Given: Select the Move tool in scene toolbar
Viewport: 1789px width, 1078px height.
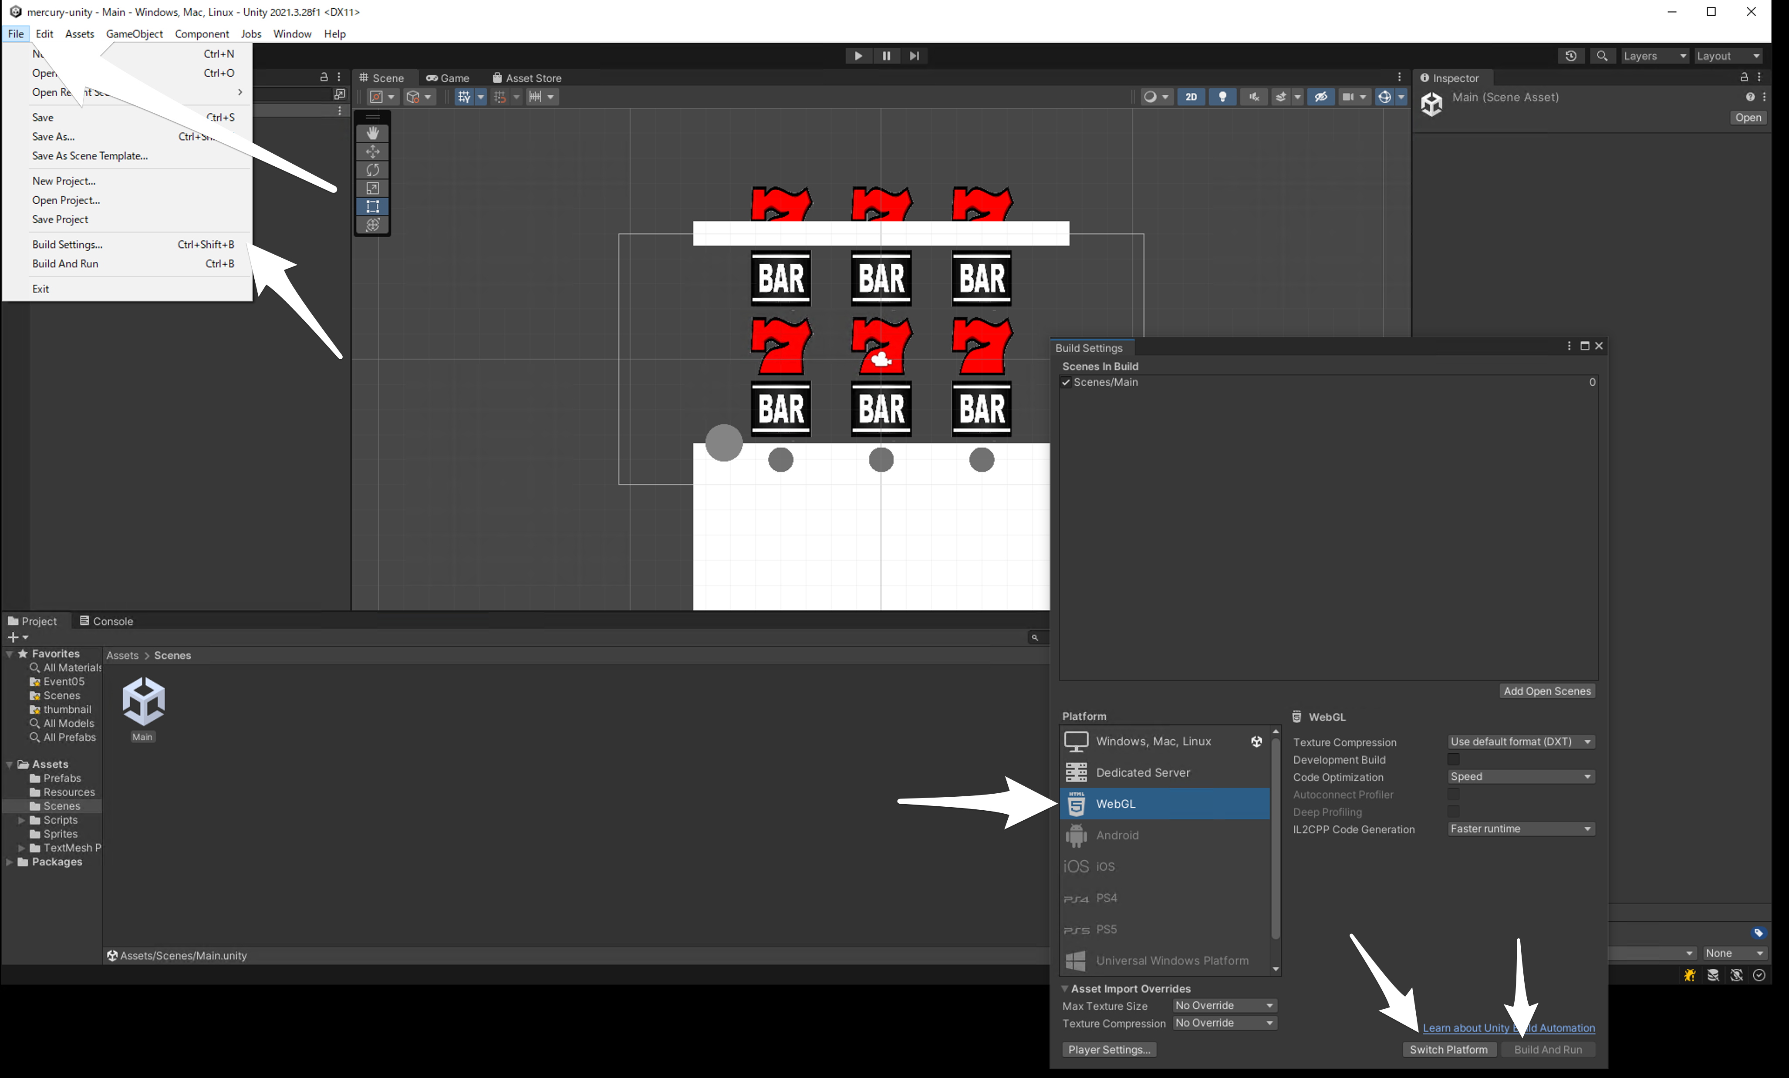Looking at the screenshot, I should tap(372, 151).
